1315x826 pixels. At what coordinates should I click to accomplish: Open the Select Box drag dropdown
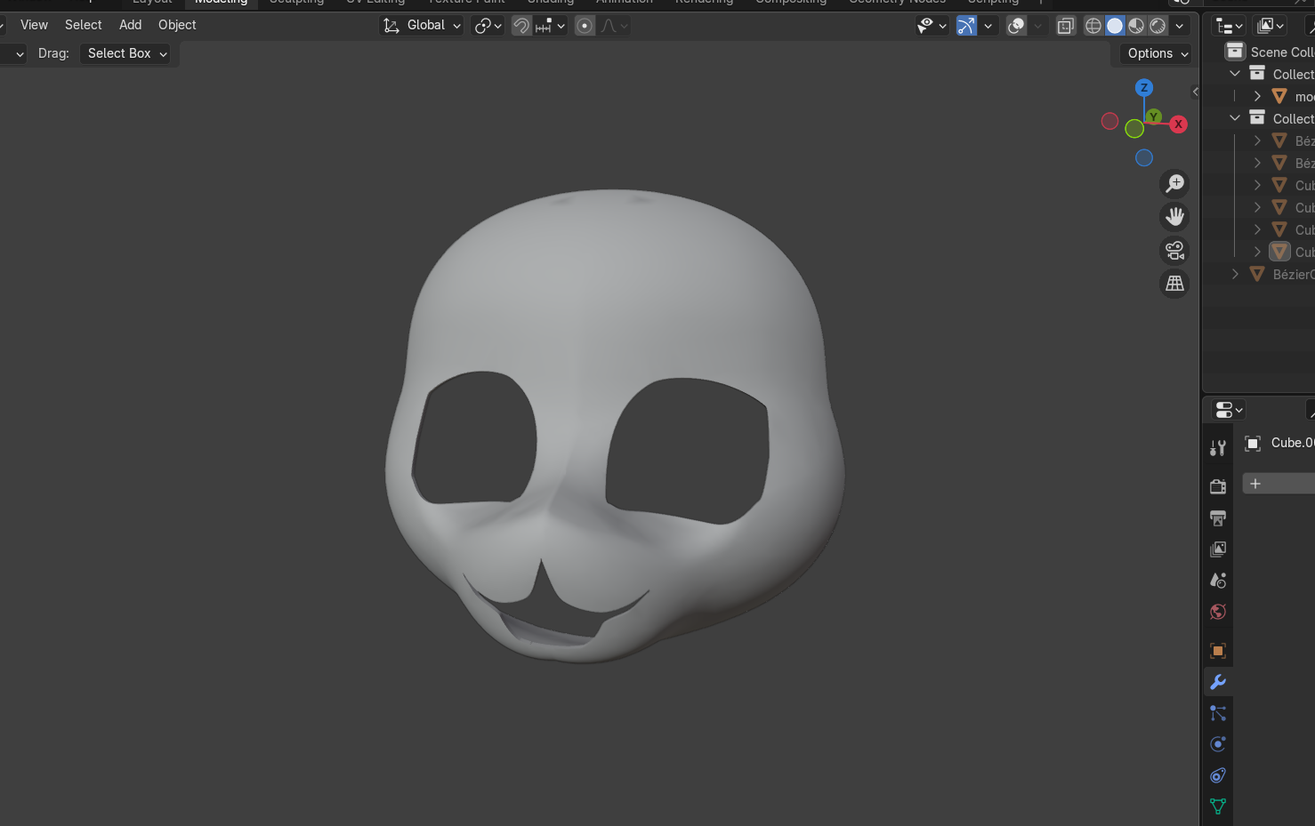[127, 53]
